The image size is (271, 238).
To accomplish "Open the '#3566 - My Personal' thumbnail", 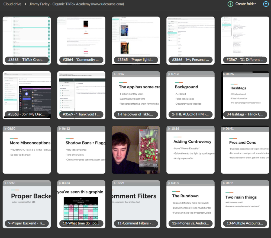I will click(190, 40).
